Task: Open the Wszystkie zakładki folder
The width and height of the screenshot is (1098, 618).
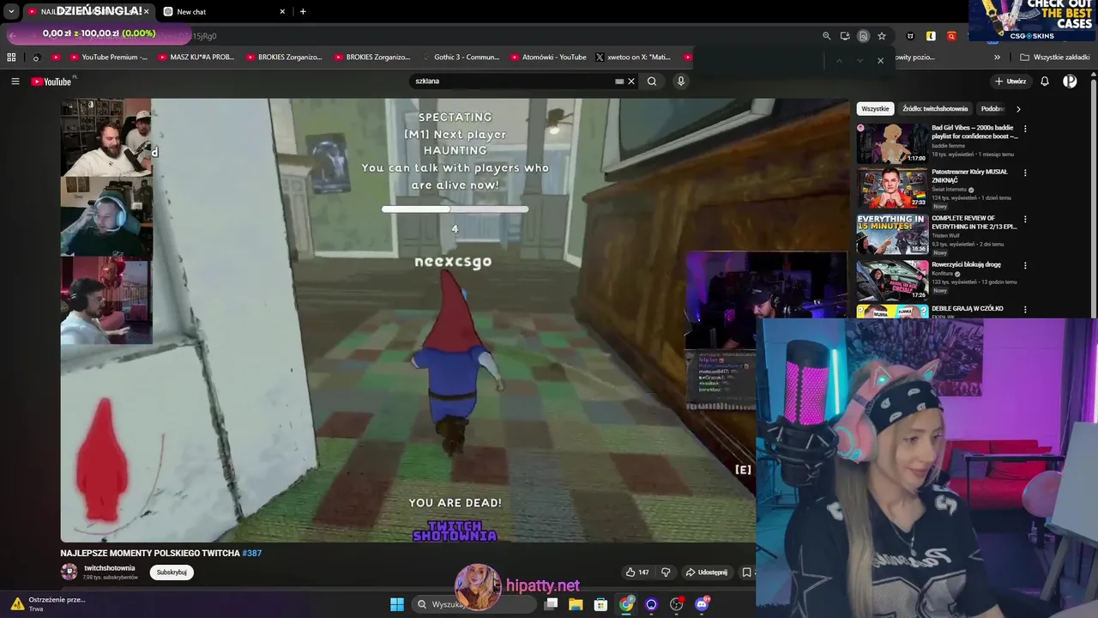Action: (1055, 58)
